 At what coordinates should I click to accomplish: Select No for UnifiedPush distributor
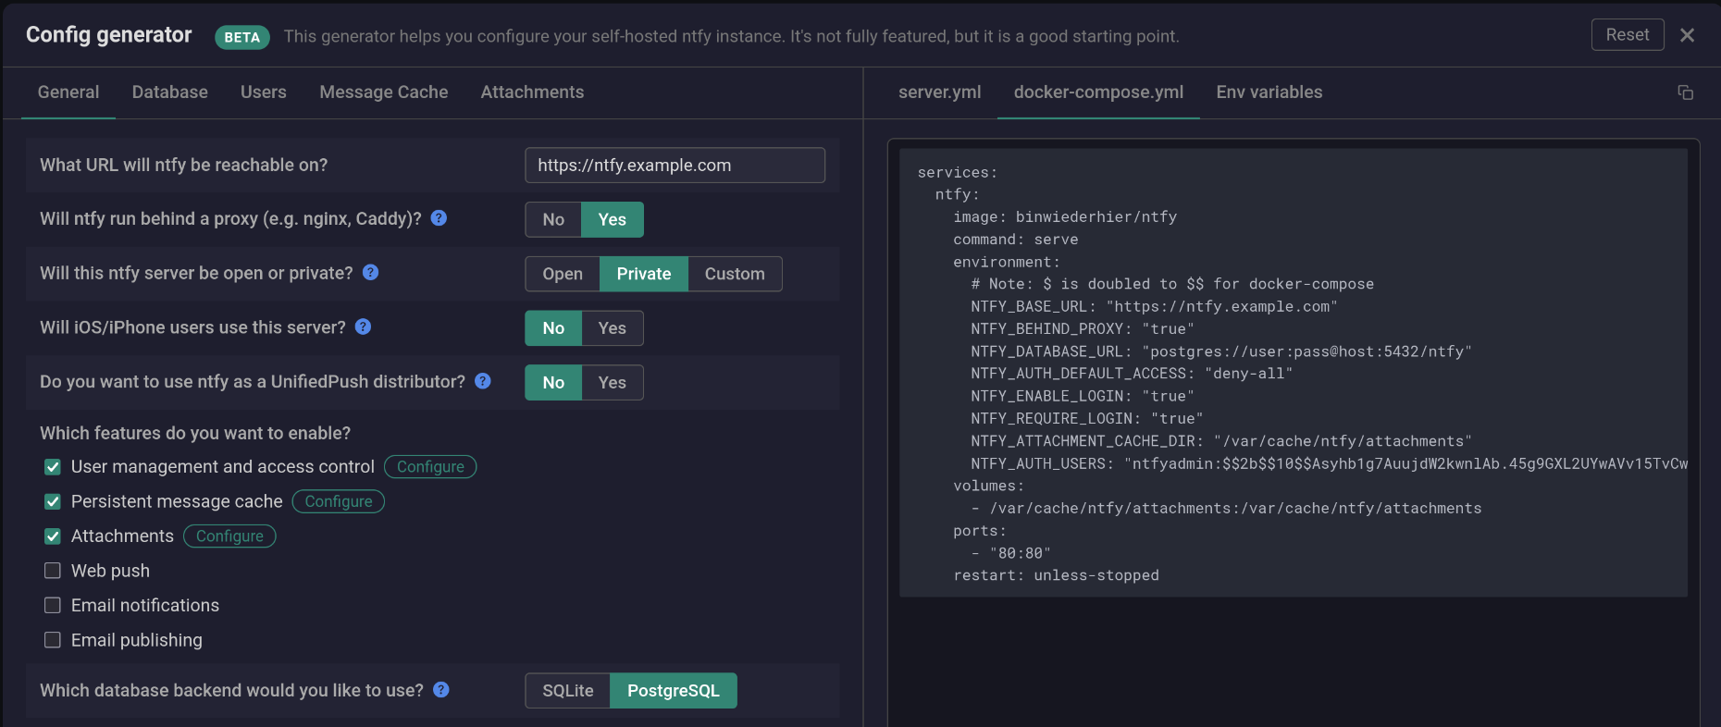553,383
